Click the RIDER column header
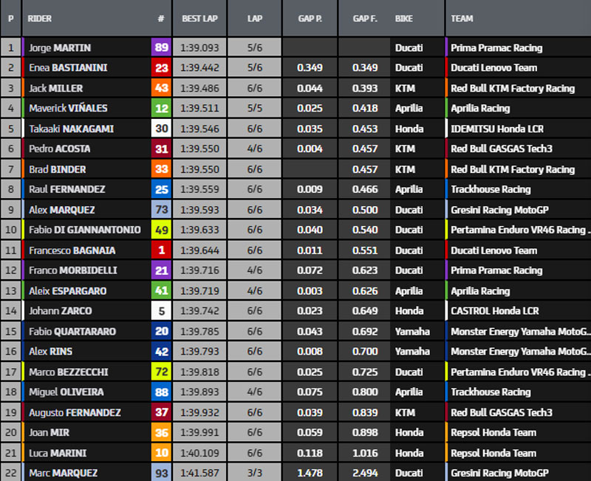The width and height of the screenshot is (591, 481). (x=40, y=18)
